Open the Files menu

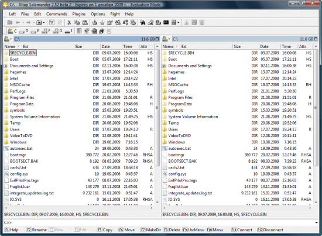[x=25, y=14]
